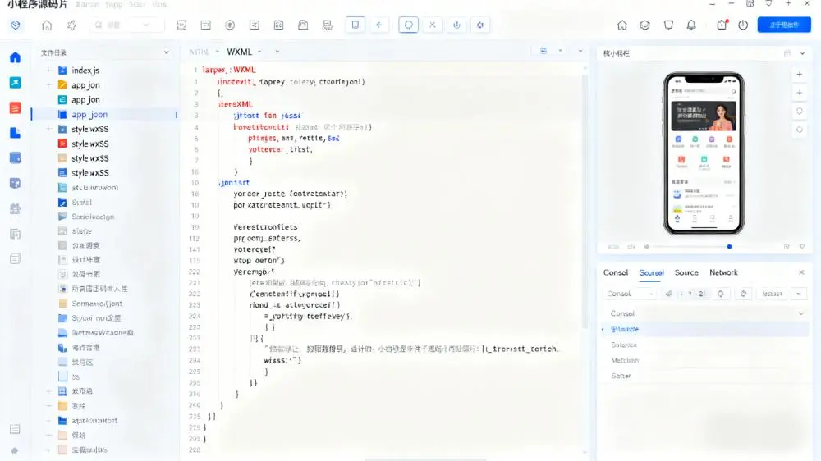The image size is (821, 461).
Task: Close the debug panel with X
Action: click(801, 272)
